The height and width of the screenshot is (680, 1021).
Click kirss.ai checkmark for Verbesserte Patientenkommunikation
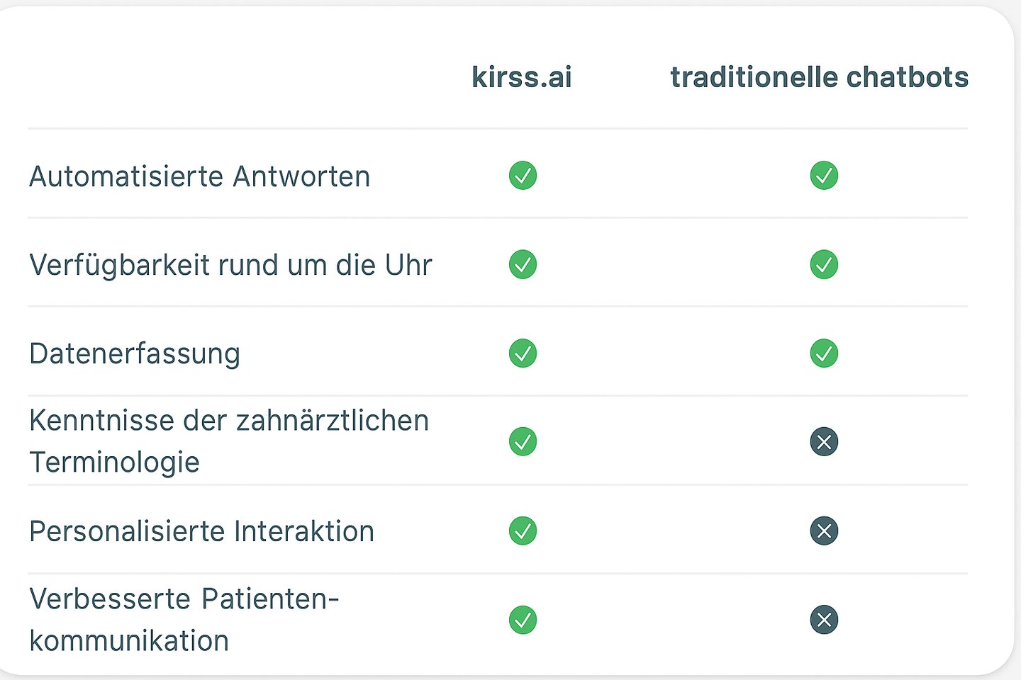tap(523, 620)
